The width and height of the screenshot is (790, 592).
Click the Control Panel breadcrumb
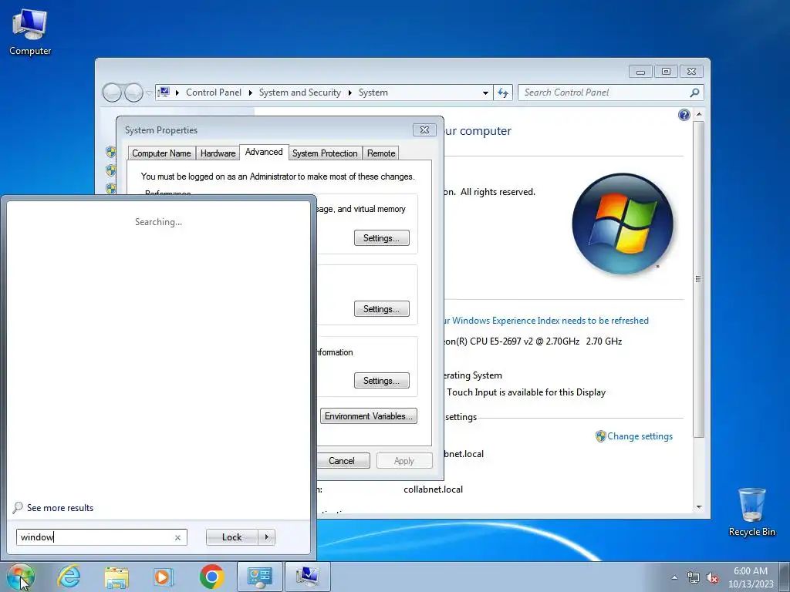(x=214, y=92)
